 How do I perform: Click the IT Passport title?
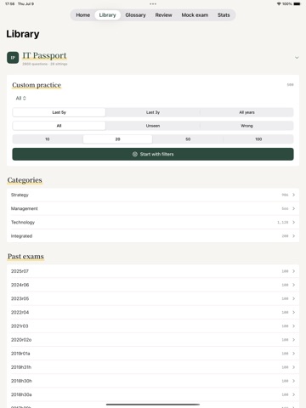[x=44, y=55]
